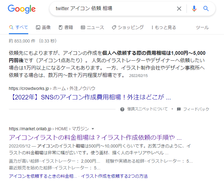Start voice search with microphone icon

194,9
